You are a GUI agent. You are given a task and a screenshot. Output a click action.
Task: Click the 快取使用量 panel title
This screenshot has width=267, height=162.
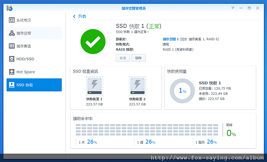point(177,71)
